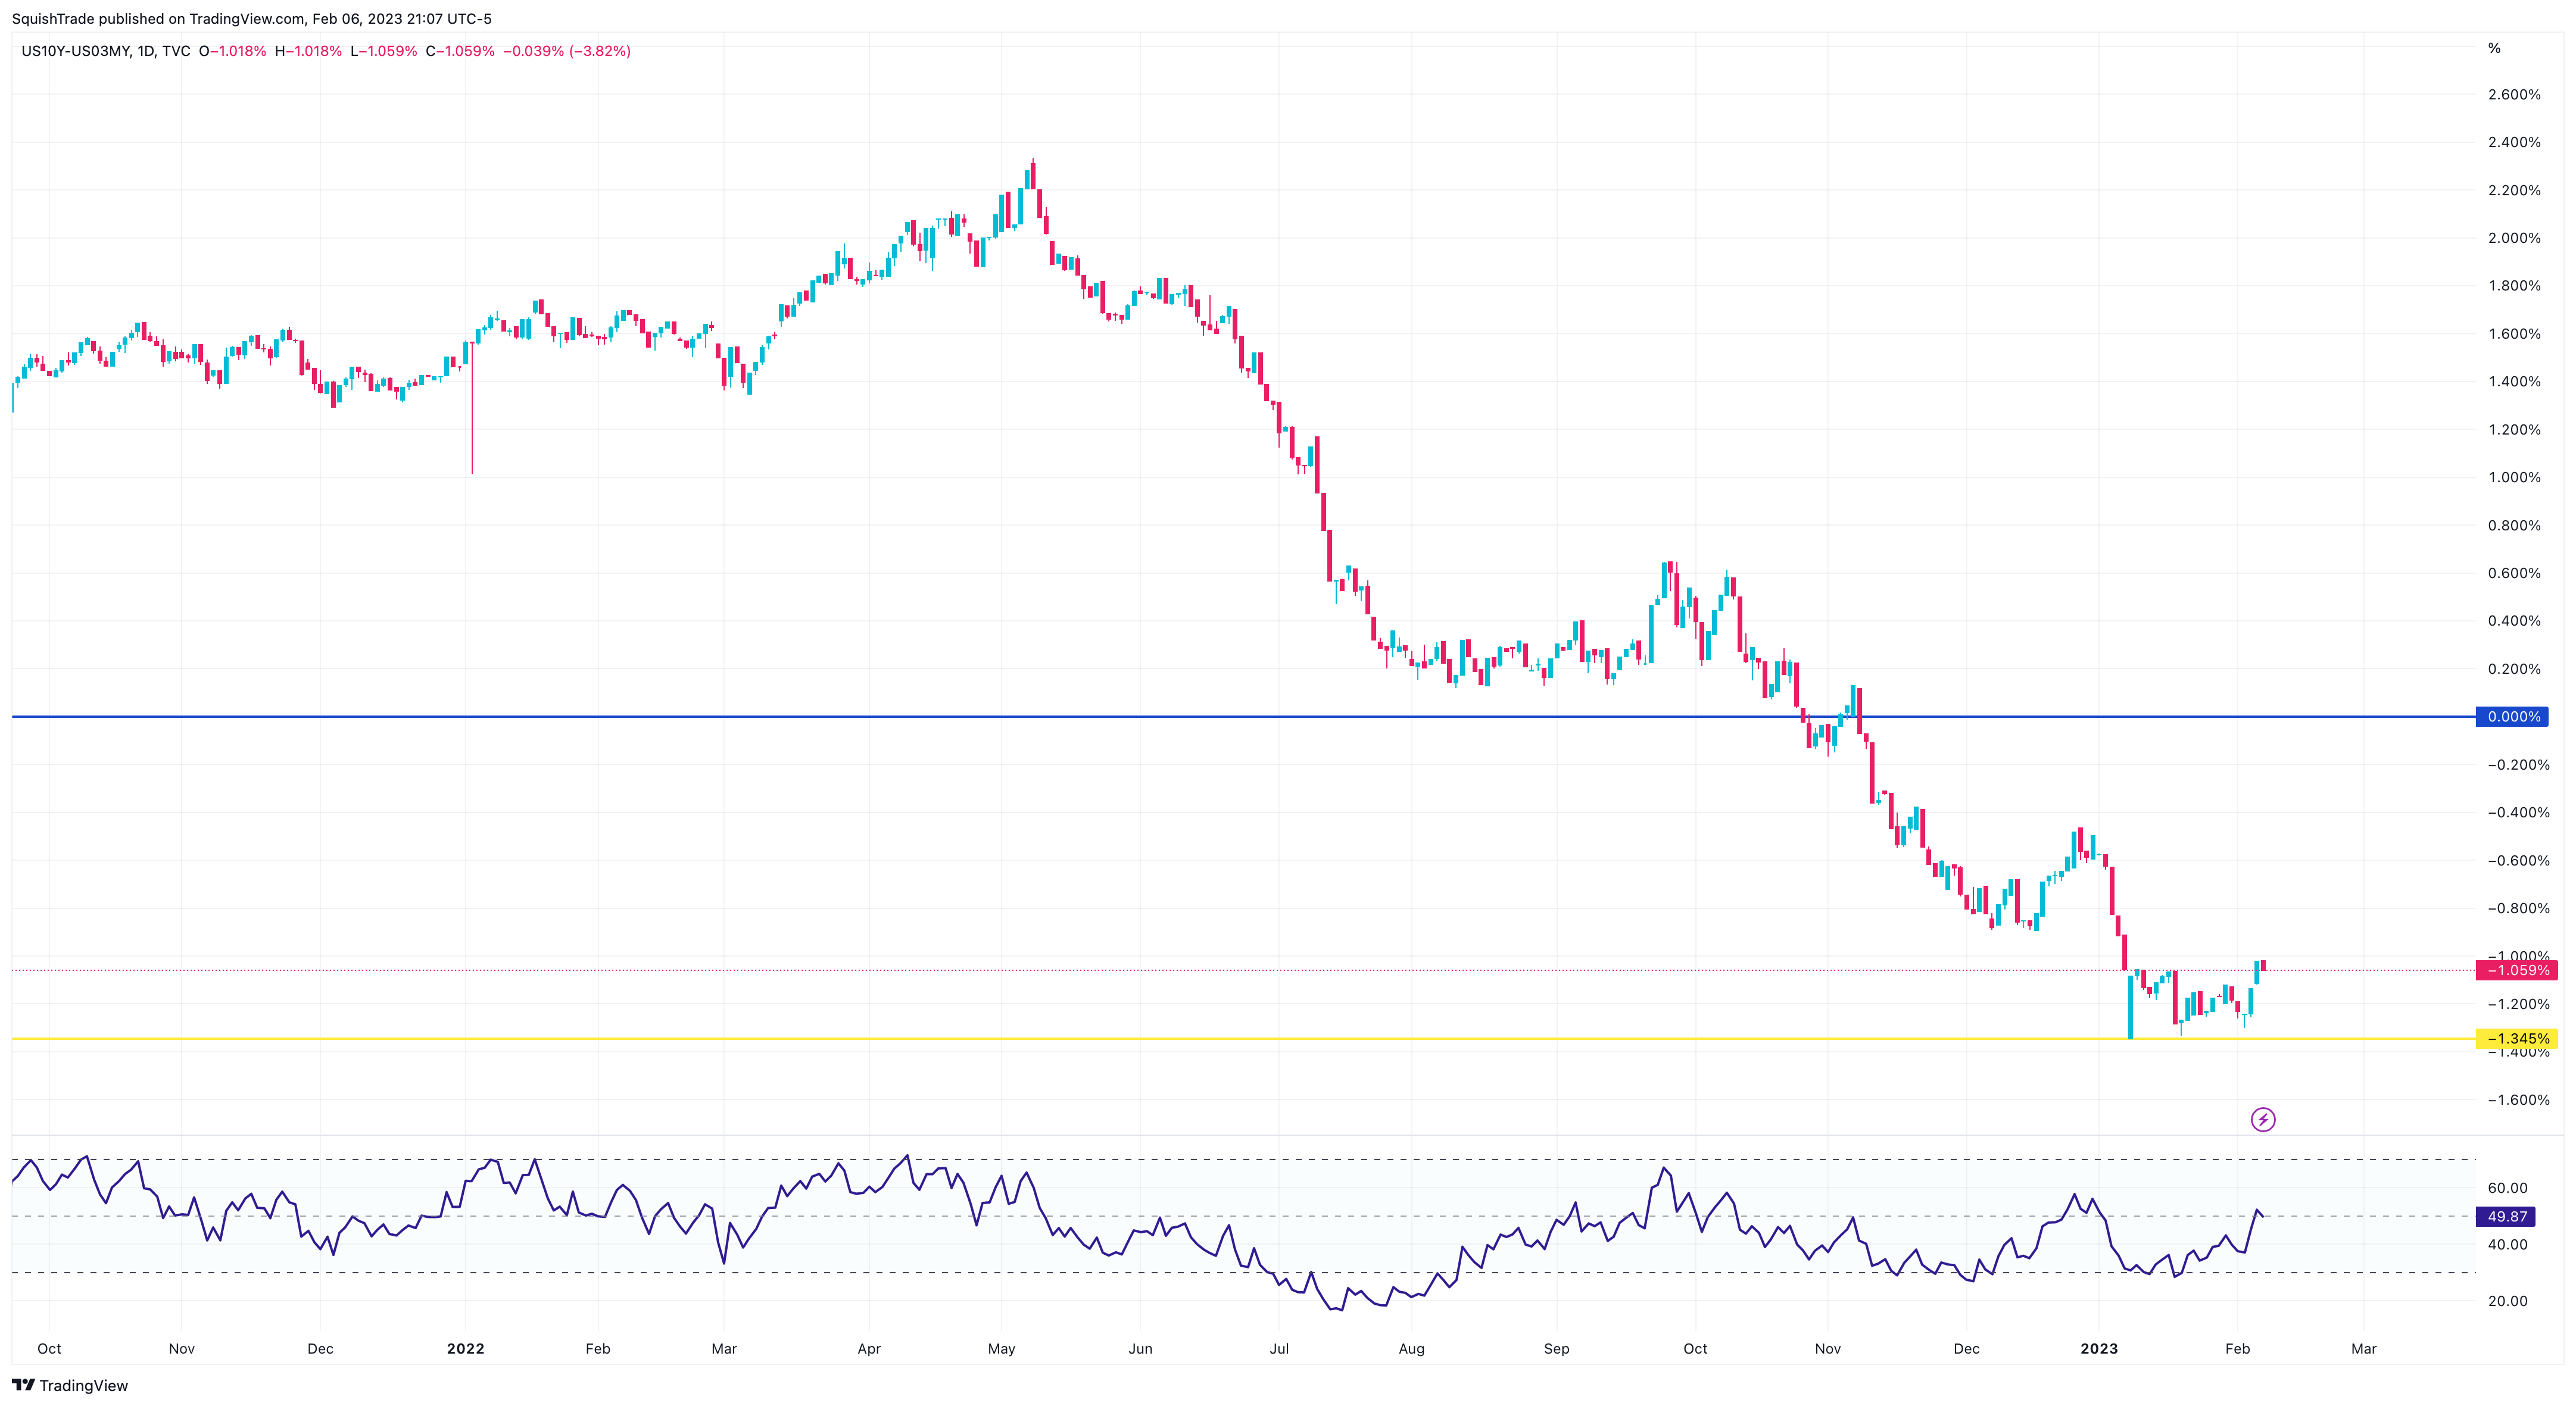
Task: Click the Low value L-1.059%
Action: (384, 51)
